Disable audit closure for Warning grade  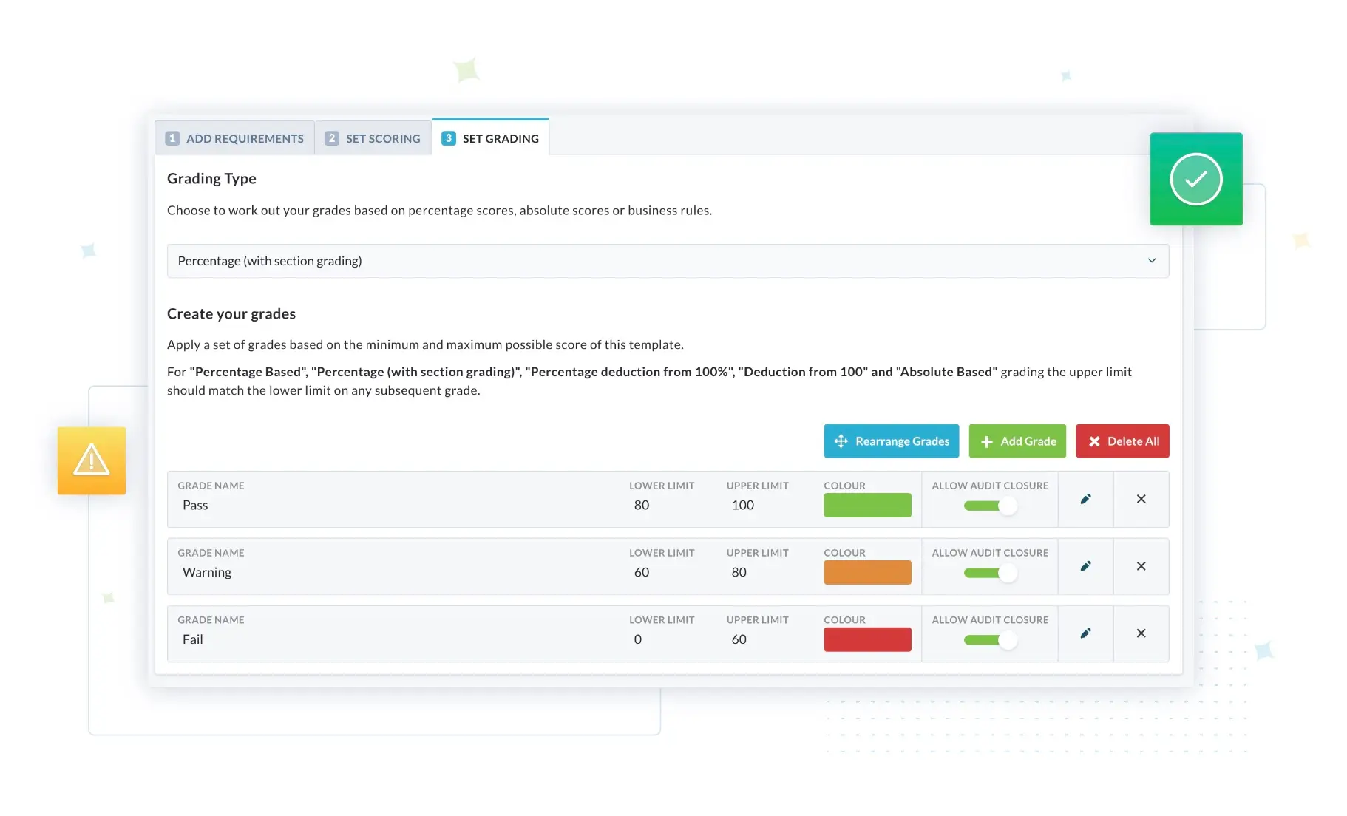pyautogui.click(x=991, y=573)
